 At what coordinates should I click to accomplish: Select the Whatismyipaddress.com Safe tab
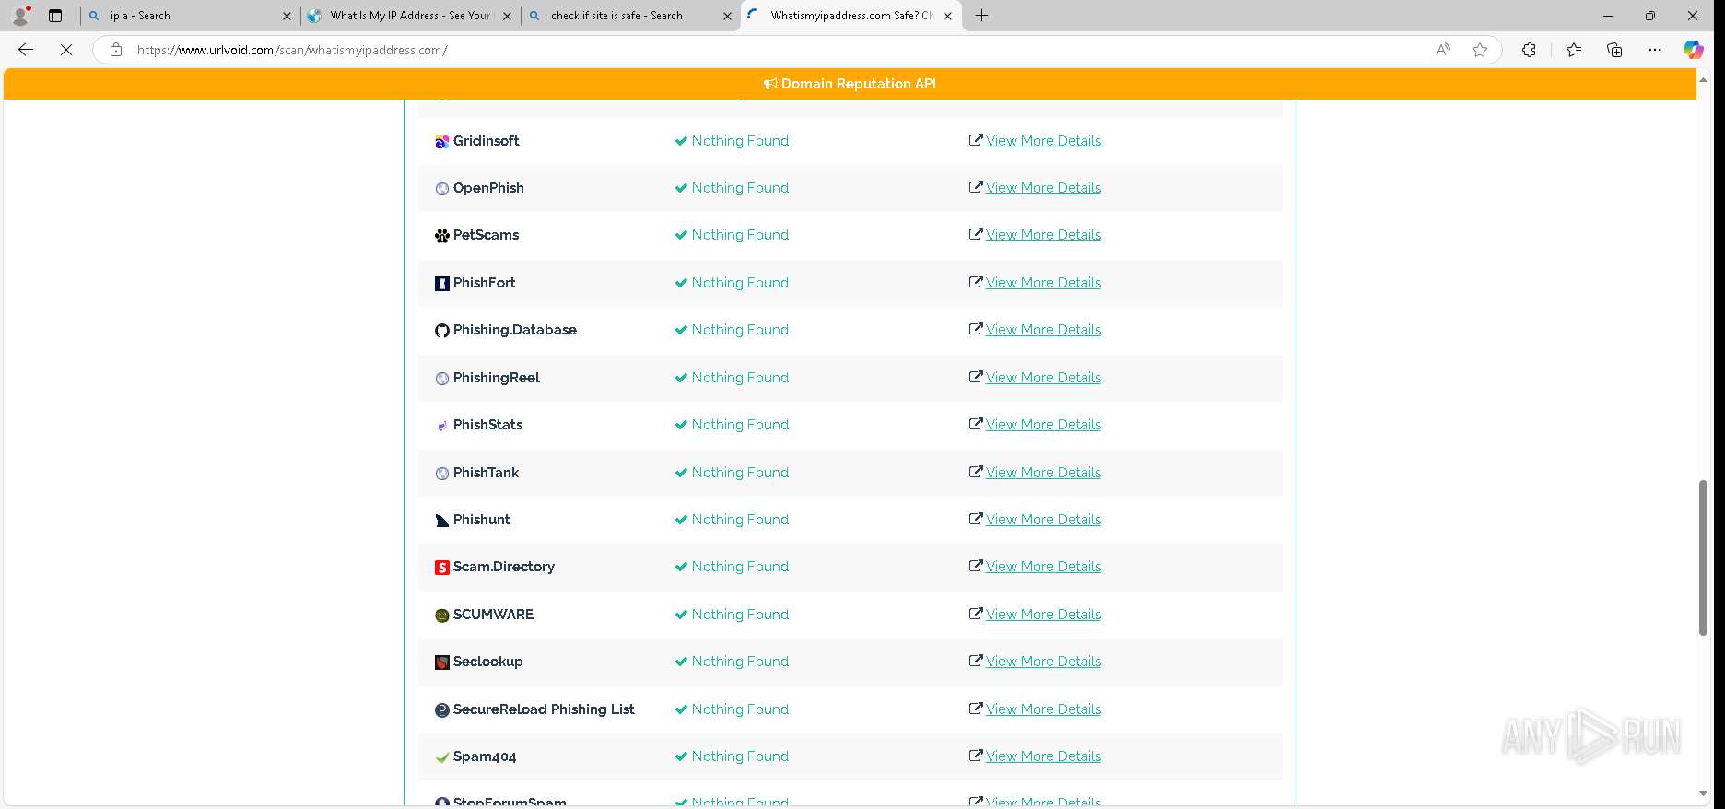tap(851, 16)
